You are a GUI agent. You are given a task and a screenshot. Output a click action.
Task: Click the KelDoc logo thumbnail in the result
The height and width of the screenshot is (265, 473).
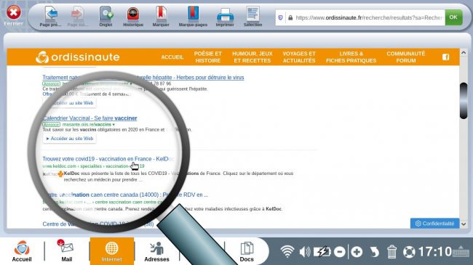pyautogui.click(x=52, y=174)
